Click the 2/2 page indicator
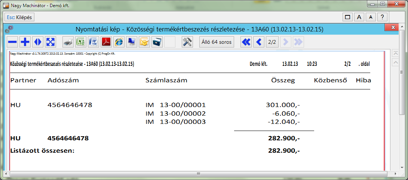Viewport: 408px width, 180px height. (272, 42)
